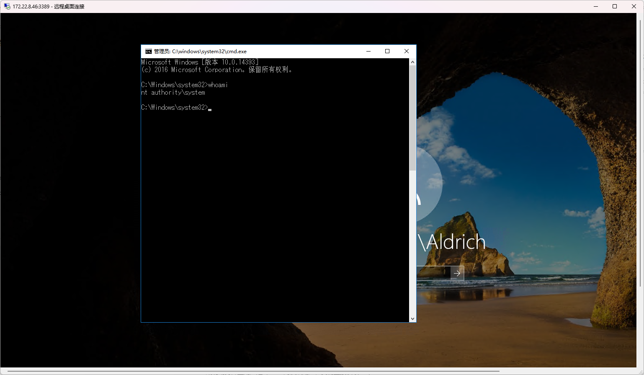Click the cmd scrollbar up arrow

pos(412,62)
